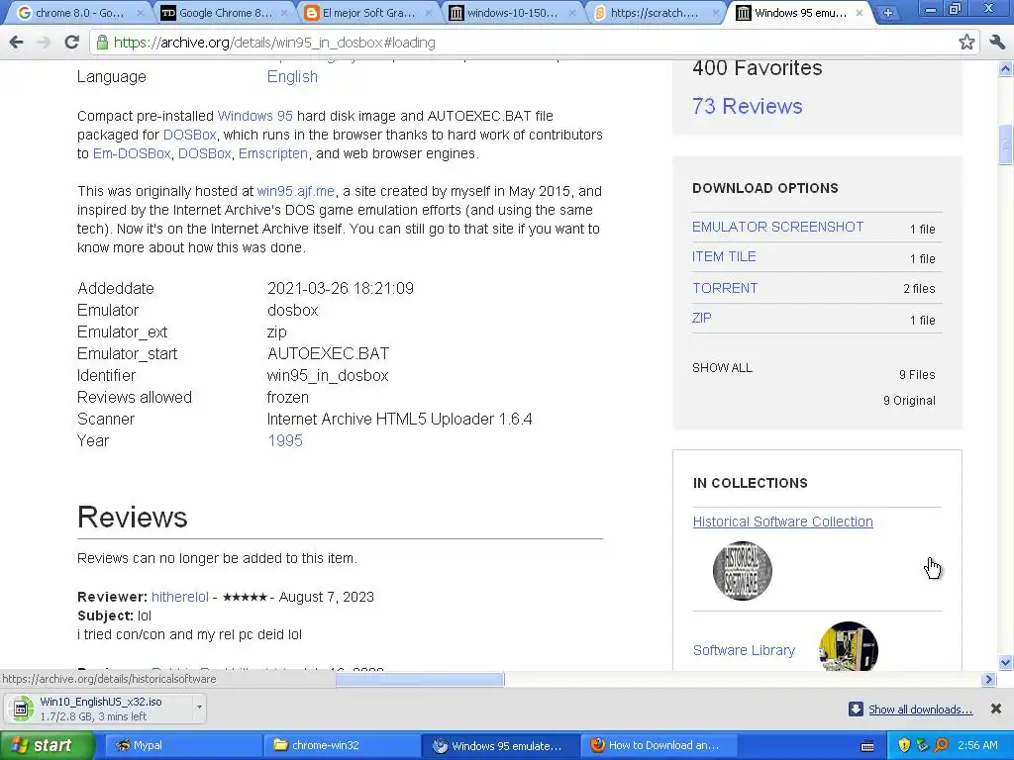Screen dimensions: 1014x760
Task: Download the ITEM TILE option
Action: (724, 256)
